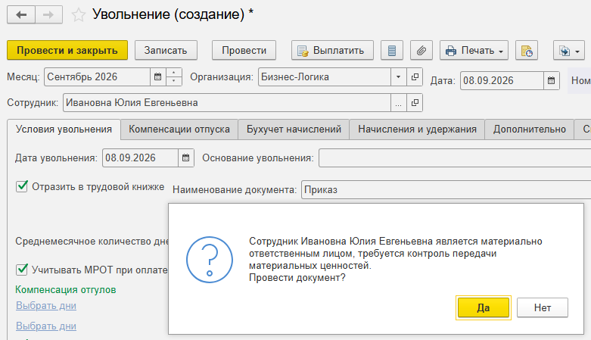Switch to the Компенсации отпуска tab
This screenshot has width=591, height=340.
179,129
